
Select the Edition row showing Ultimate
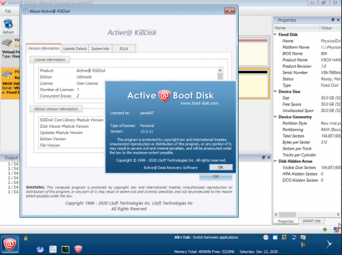[128, 77]
